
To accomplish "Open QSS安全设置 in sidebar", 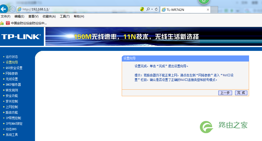I will coord(14,68).
